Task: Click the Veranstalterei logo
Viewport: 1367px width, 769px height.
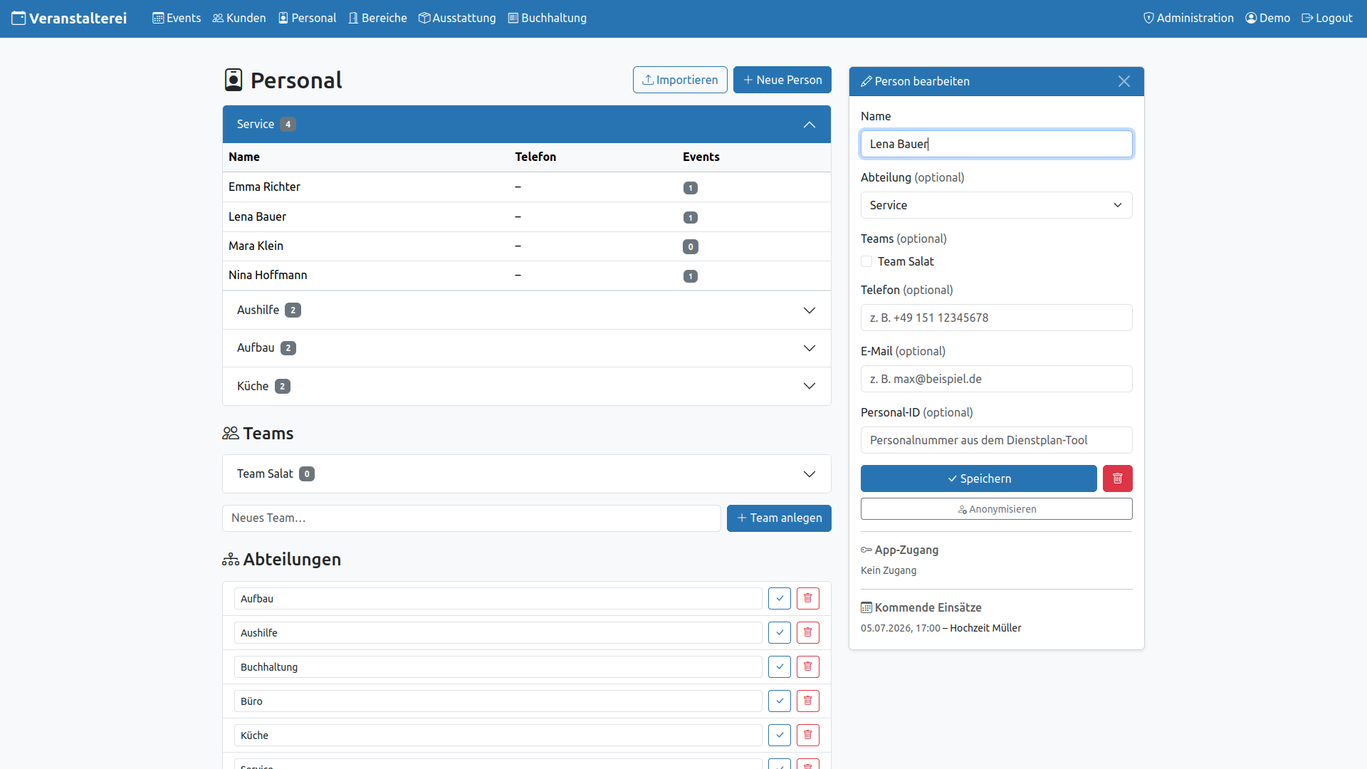Action: [x=69, y=19]
